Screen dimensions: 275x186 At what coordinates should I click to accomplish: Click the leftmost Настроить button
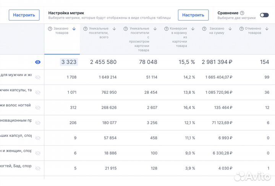24,15
